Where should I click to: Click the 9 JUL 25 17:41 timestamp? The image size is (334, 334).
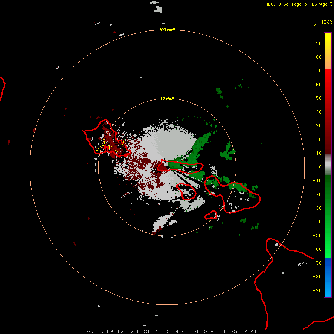click(x=234, y=331)
